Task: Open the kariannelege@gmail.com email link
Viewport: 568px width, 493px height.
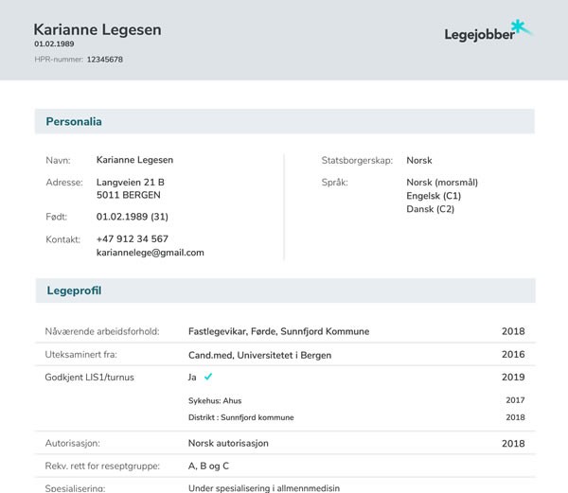Action: click(150, 253)
